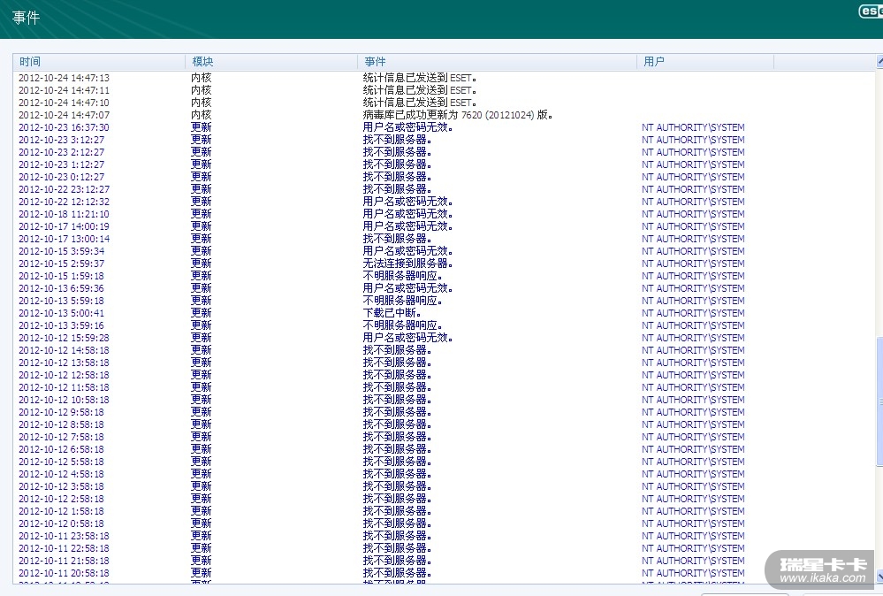Click the 事件 window title text

click(27, 18)
